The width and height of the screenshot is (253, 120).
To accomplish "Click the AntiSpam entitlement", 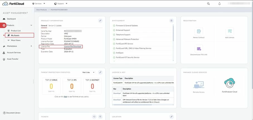I will point(120,53).
